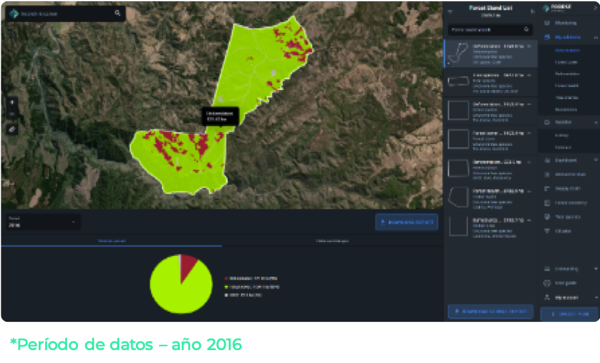The width and height of the screenshot is (600, 363).
Task: Click the link icon below map zoom controls
Action: pos(13,129)
